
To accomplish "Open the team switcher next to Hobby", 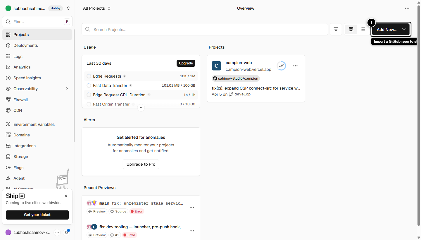I will (x=68, y=8).
